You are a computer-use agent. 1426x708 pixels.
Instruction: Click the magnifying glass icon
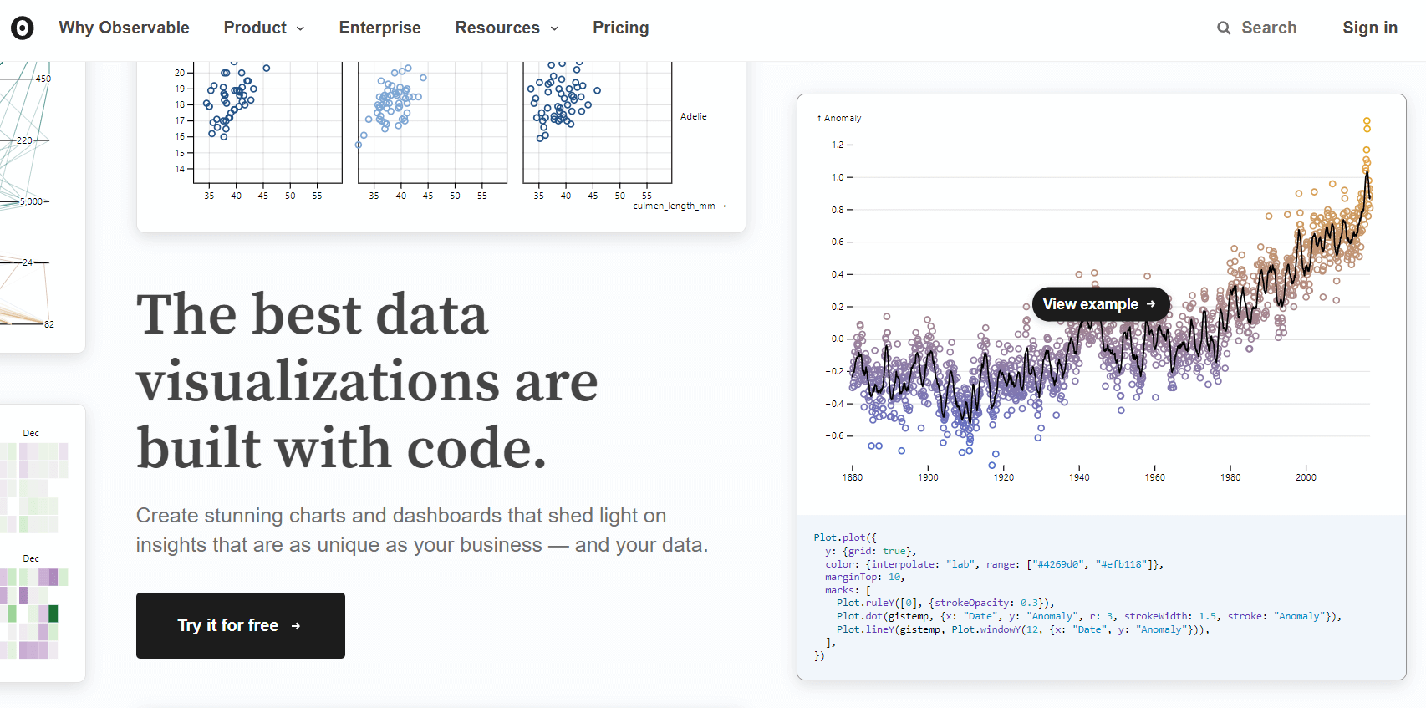coord(1224,28)
